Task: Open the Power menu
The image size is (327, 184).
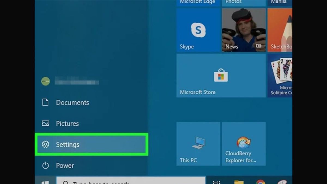Action: click(x=64, y=165)
